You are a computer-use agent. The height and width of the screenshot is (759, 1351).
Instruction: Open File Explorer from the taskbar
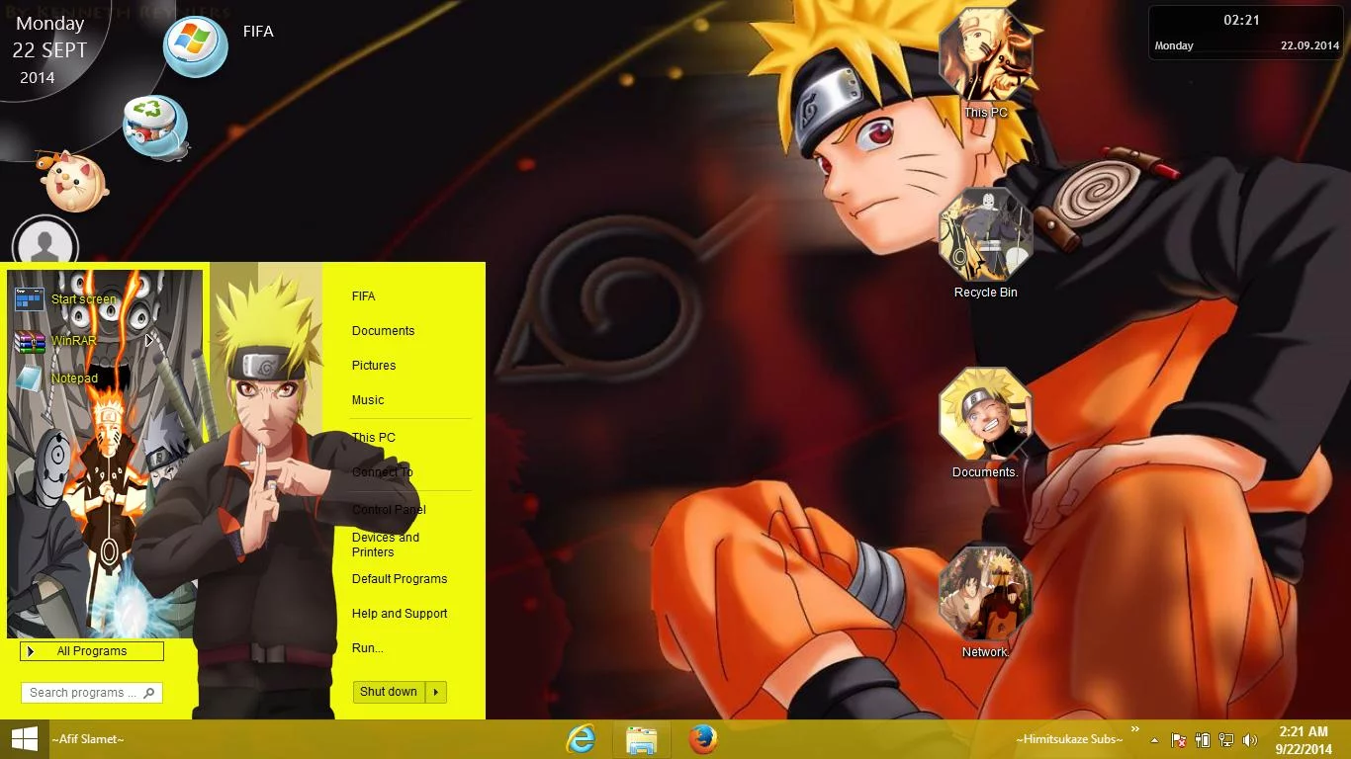pos(641,739)
